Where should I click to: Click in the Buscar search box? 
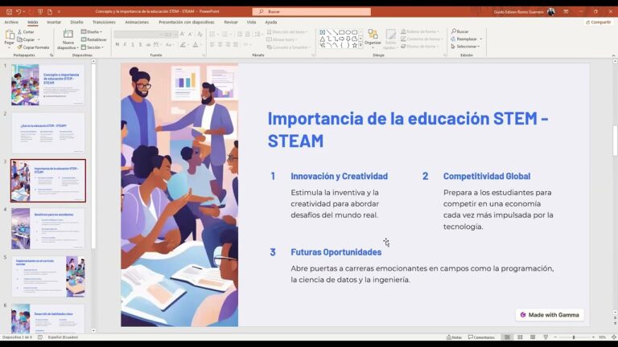coord(311,12)
